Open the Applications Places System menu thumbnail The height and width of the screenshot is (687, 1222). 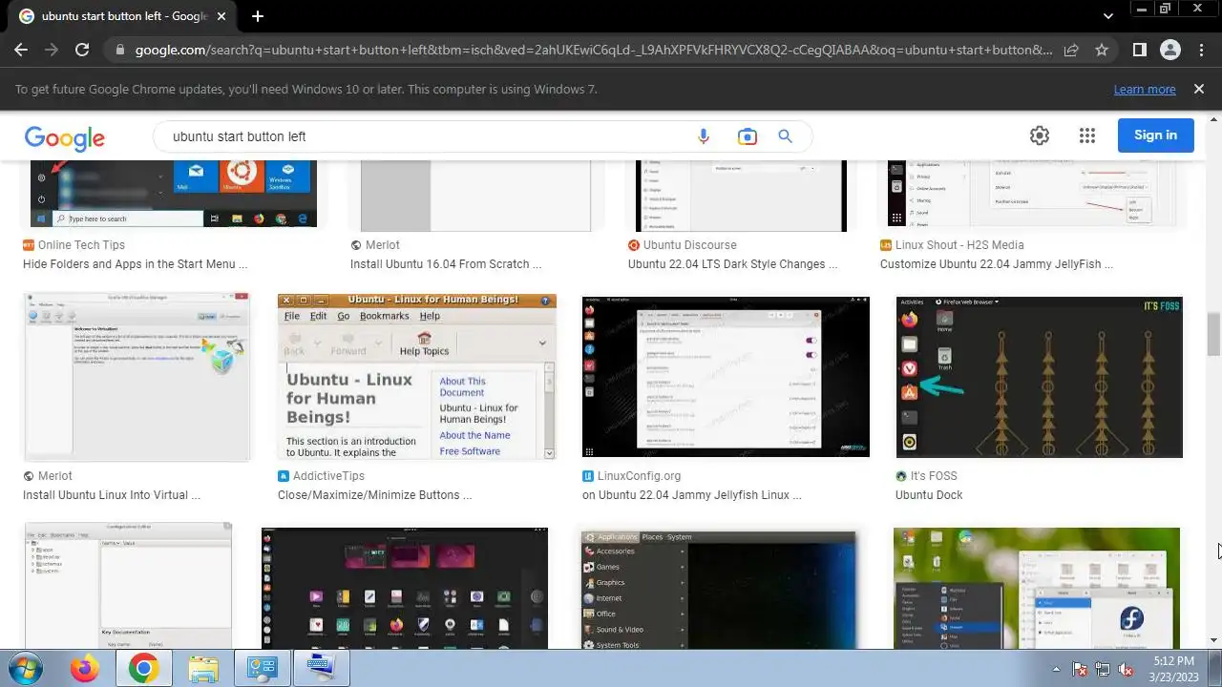(719, 590)
